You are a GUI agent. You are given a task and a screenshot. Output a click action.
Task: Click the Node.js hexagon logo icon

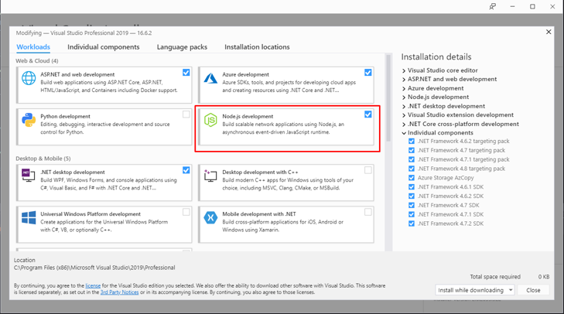click(x=210, y=120)
